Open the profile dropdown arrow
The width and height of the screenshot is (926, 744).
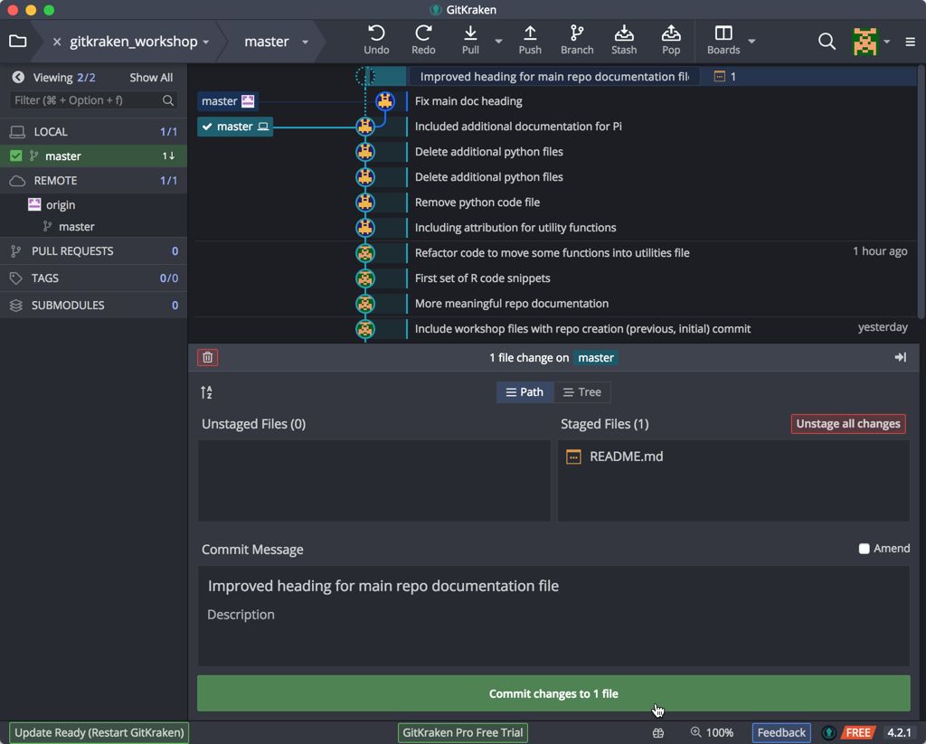886,42
